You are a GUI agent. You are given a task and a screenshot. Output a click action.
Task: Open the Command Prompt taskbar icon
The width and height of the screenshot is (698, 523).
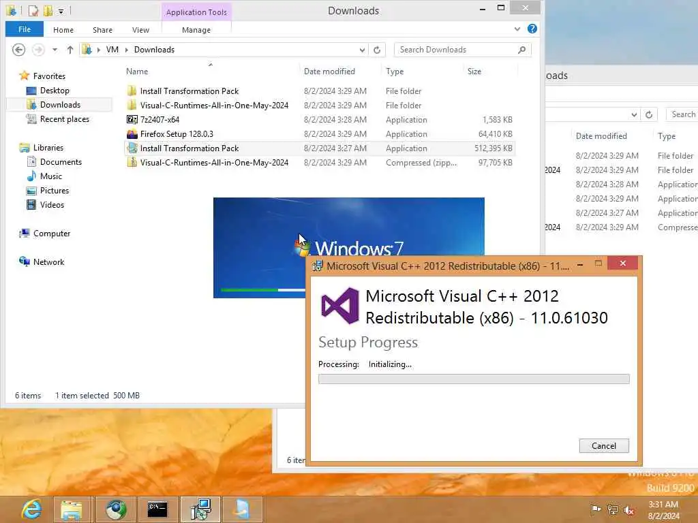pos(157,509)
